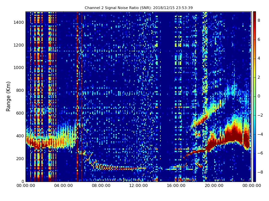Click the 04:00:00 time axis label
The image size is (269, 201).
(x=63, y=186)
